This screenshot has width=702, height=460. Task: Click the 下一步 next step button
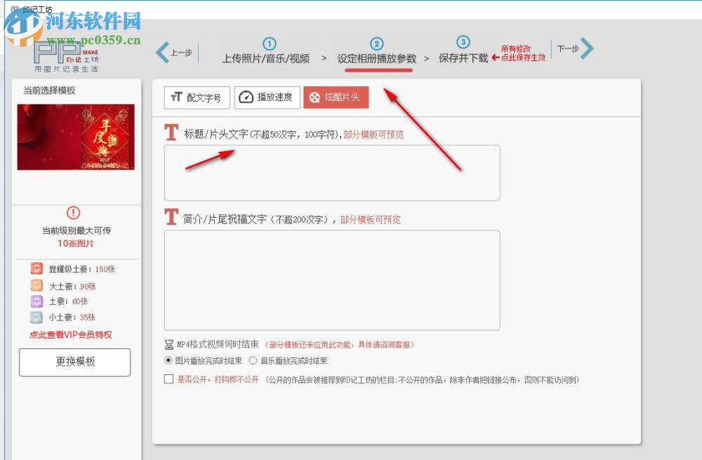coord(569,49)
